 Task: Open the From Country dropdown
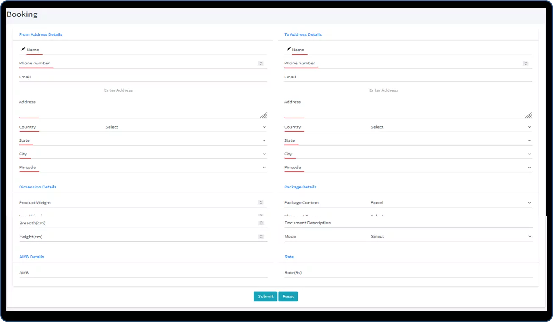[185, 127]
